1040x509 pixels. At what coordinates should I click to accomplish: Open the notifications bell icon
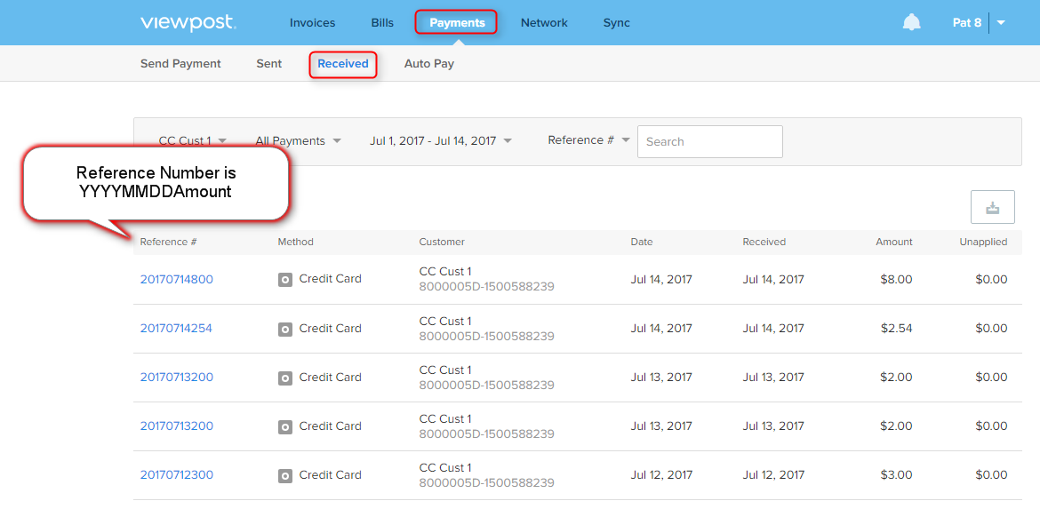point(911,22)
